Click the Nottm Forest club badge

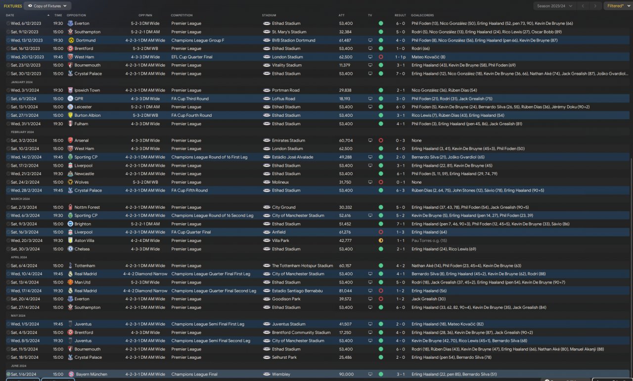(71, 207)
